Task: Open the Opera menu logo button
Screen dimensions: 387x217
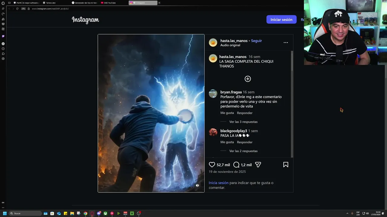Action: 3,3
